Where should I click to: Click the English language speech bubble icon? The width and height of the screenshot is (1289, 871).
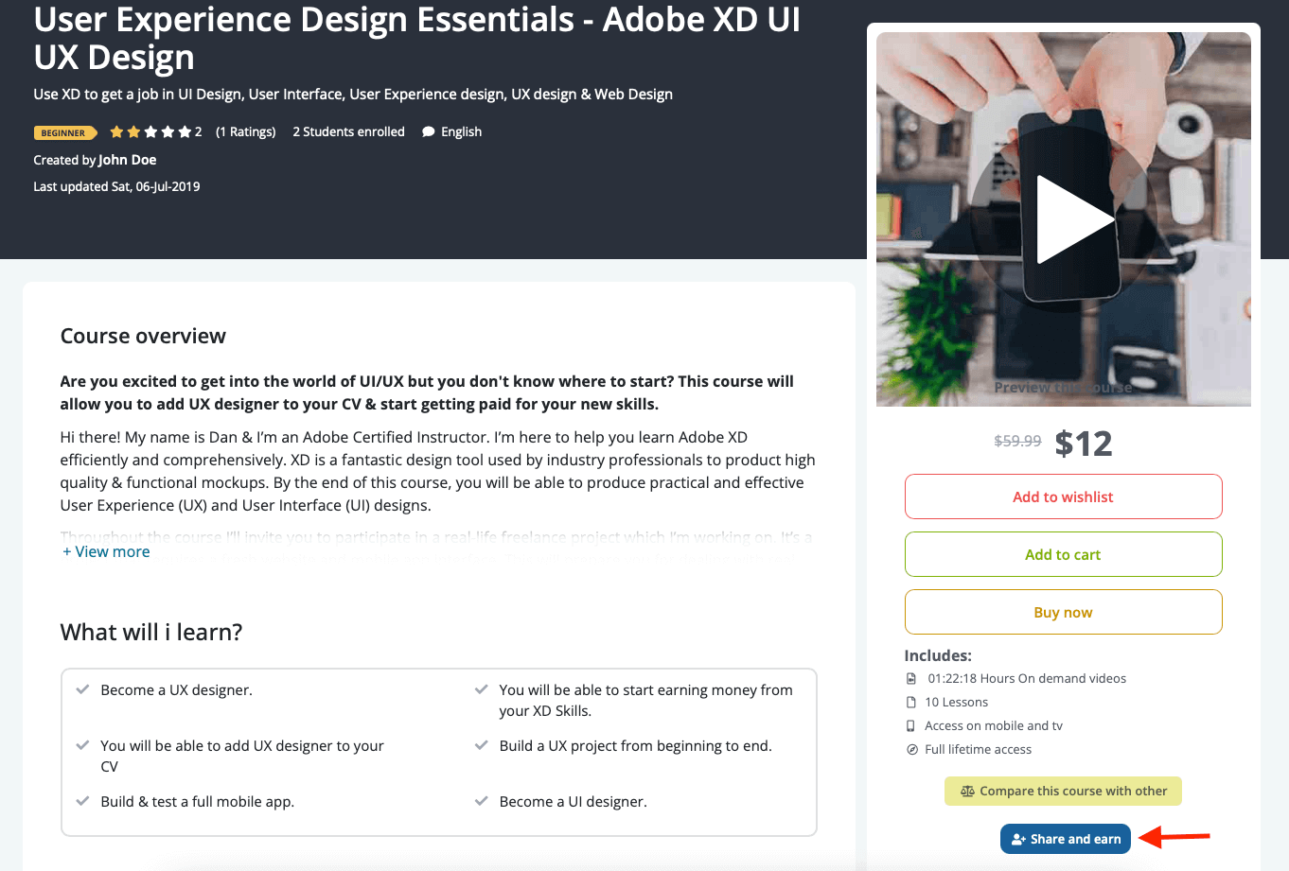point(429,131)
